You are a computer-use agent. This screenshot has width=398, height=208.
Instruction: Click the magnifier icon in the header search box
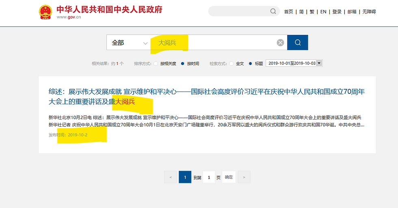click(x=273, y=11)
